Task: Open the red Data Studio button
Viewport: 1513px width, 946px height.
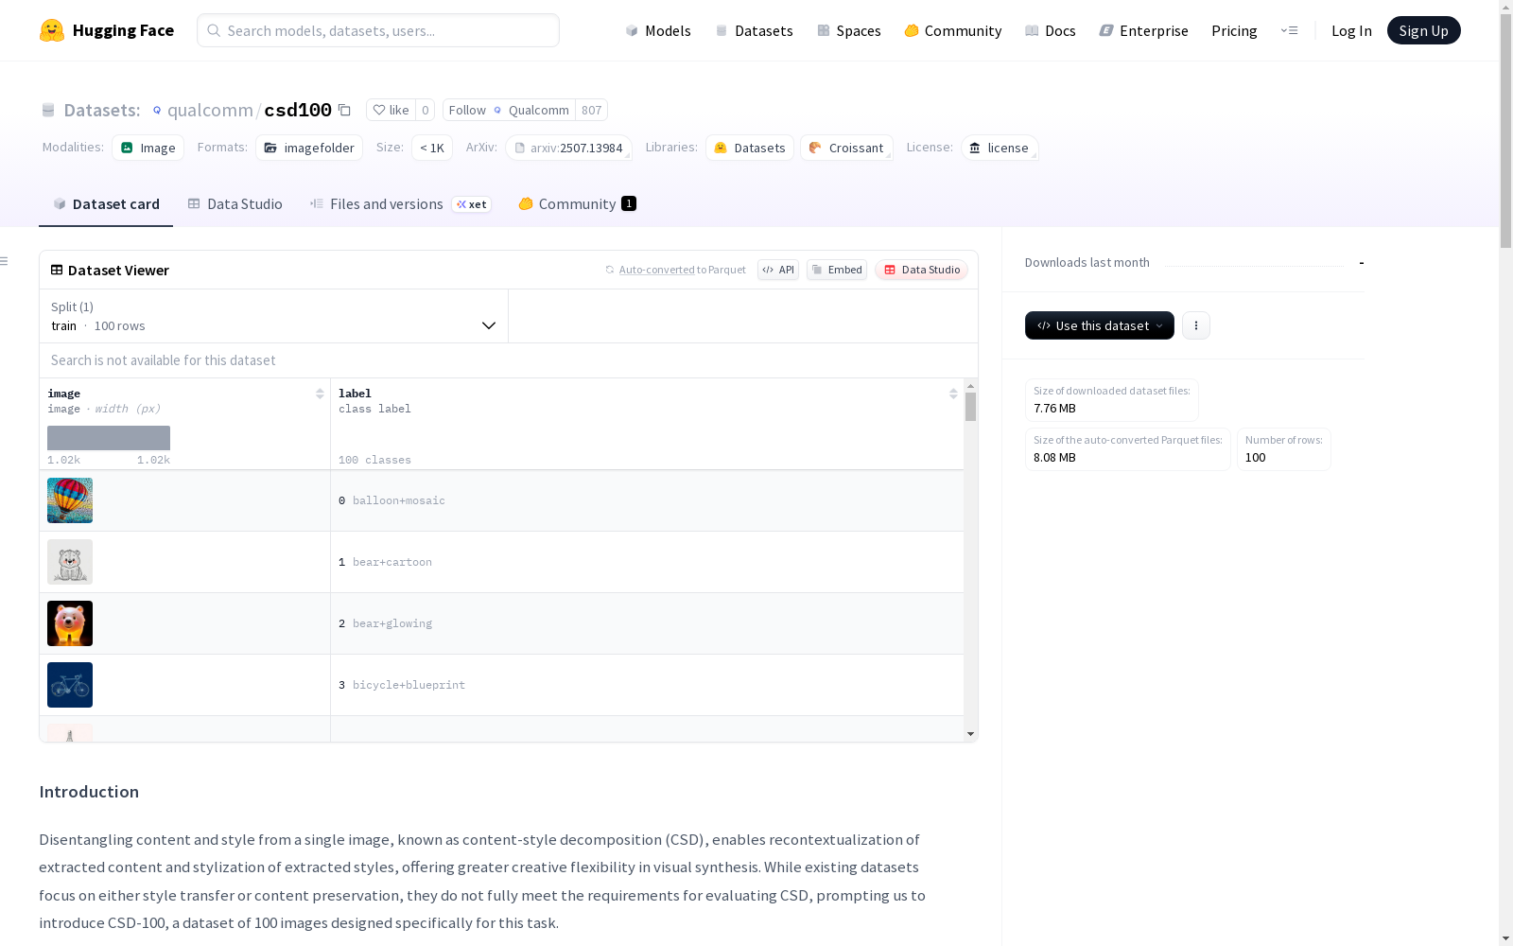Action: [x=921, y=270]
